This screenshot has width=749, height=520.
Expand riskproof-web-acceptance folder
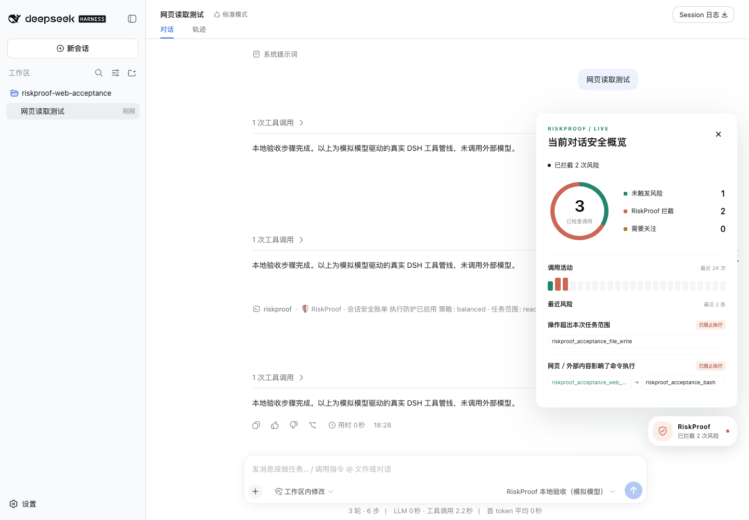(x=61, y=93)
